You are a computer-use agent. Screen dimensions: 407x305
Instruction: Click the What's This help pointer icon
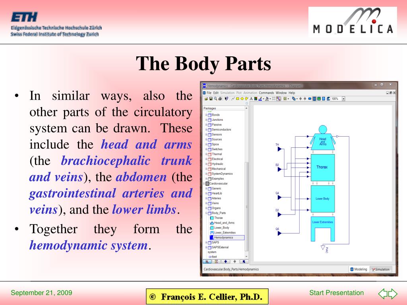(x=226, y=98)
